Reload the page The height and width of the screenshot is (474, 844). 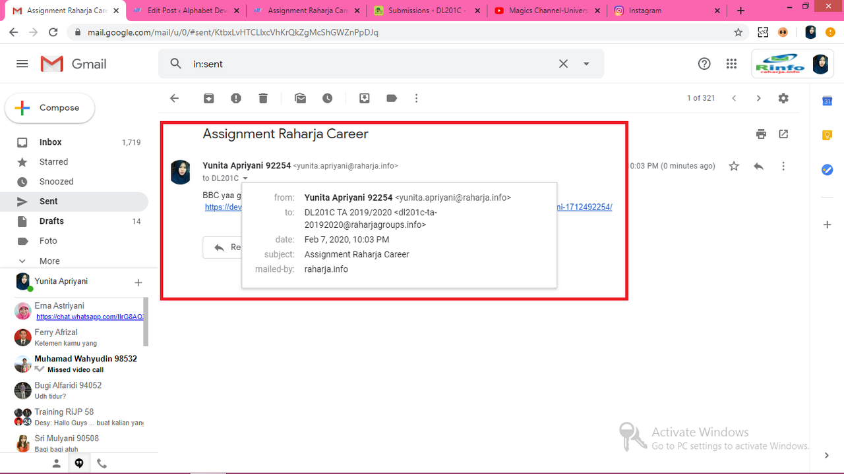click(x=53, y=32)
